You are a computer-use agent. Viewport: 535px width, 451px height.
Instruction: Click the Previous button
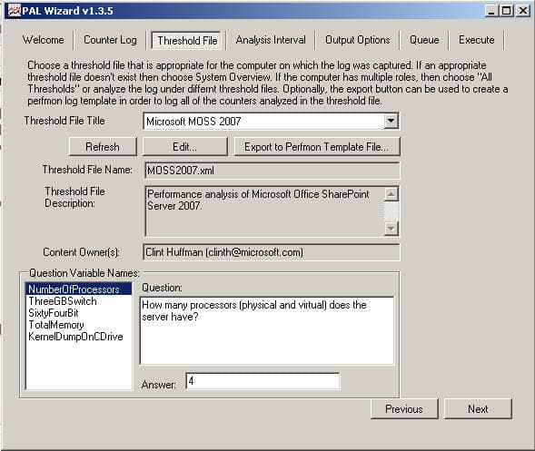[404, 408]
